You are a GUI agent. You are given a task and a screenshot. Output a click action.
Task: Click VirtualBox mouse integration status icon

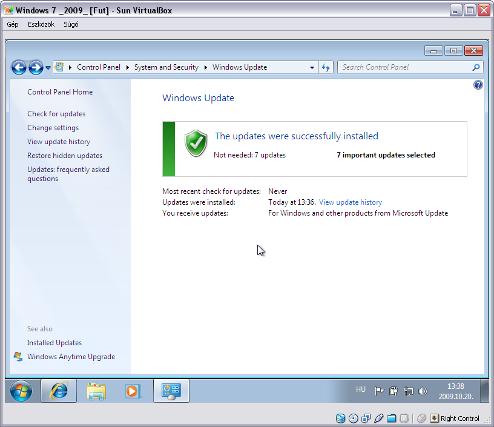pos(421,418)
